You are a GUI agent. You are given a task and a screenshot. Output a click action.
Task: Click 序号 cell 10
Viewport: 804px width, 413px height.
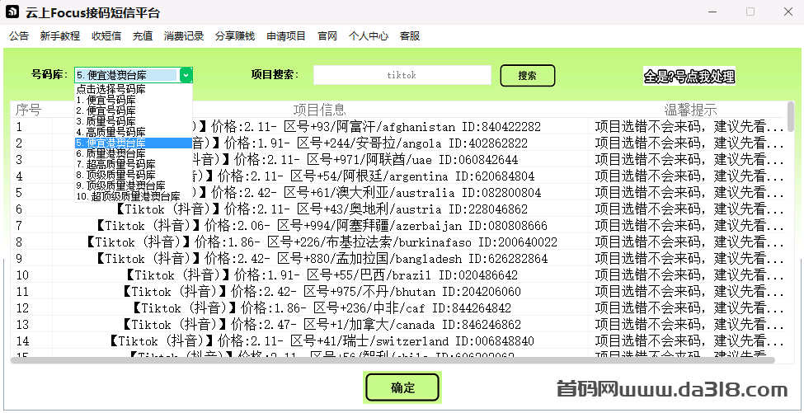31,275
